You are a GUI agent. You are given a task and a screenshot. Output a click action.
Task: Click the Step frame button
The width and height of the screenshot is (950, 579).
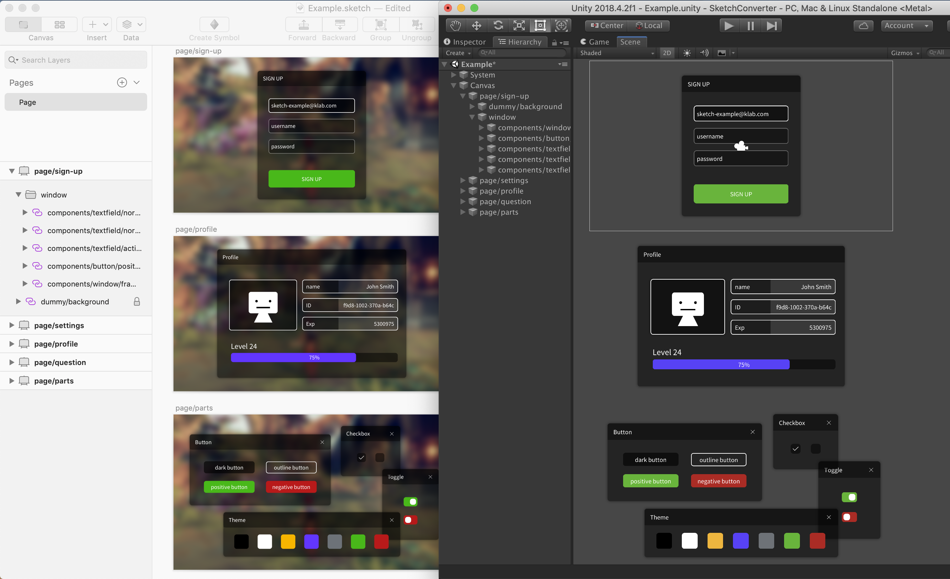coord(772,25)
